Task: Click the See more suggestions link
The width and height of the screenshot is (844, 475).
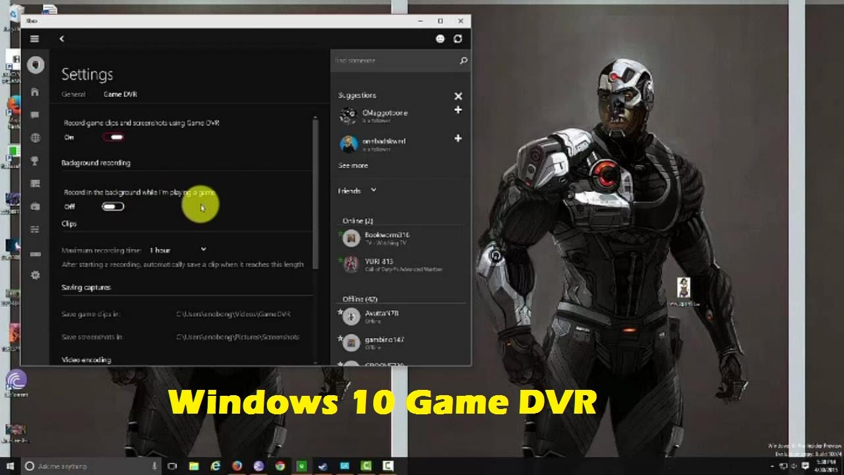Action: click(353, 166)
